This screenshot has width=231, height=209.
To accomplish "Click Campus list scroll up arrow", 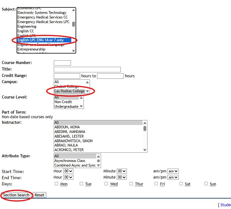I will click(x=88, y=82).
